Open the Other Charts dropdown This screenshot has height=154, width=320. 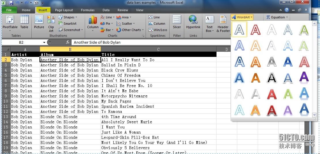(x=130, y=30)
